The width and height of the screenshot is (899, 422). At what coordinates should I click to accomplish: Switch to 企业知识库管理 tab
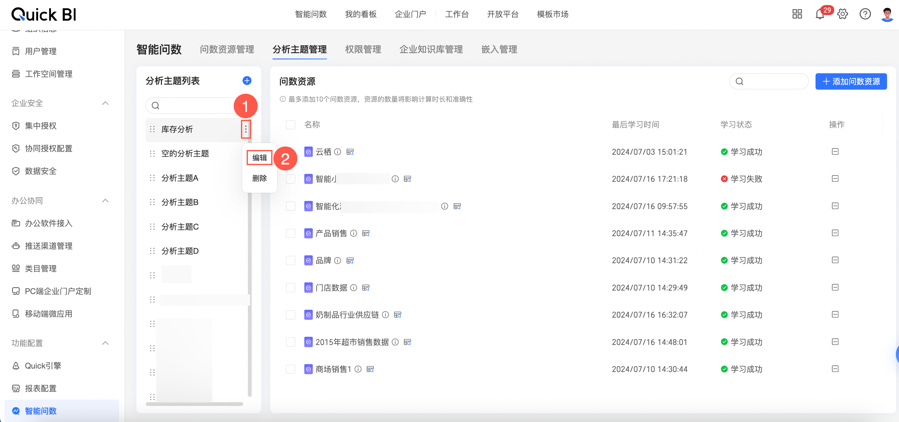tap(431, 49)
